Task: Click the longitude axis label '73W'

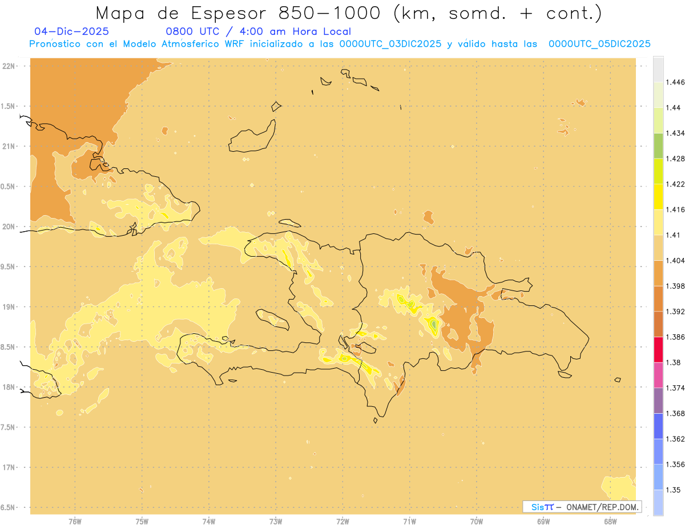Action: (x=276, y=521)
